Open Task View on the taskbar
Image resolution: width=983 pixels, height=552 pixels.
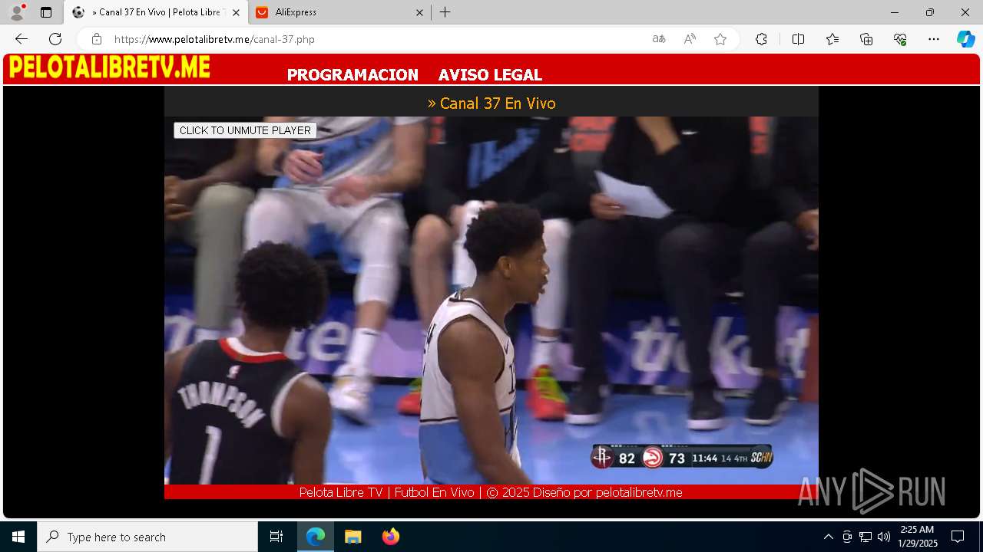click(x=276, y=537)
